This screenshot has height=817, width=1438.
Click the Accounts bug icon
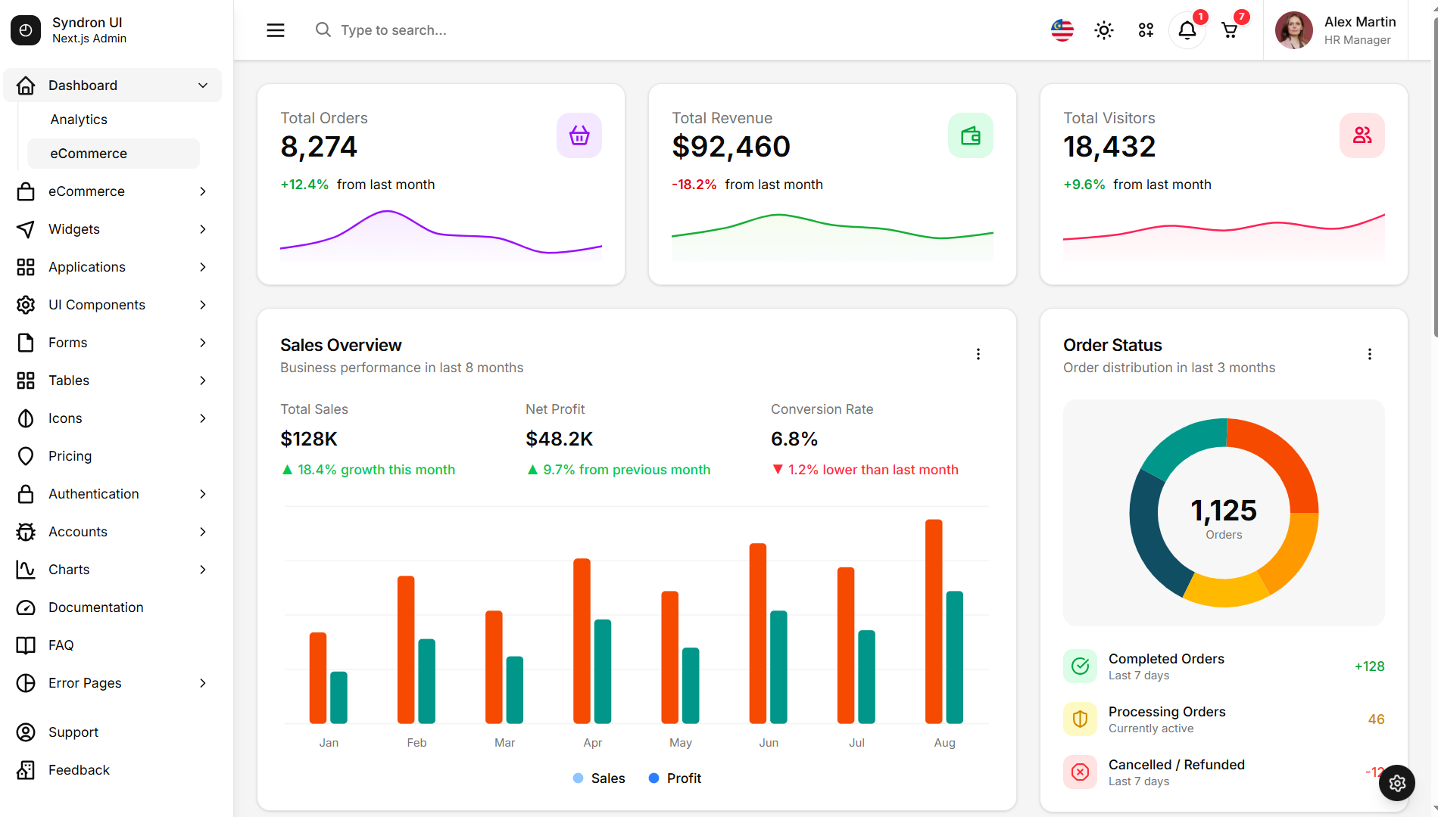coord(26,532)
